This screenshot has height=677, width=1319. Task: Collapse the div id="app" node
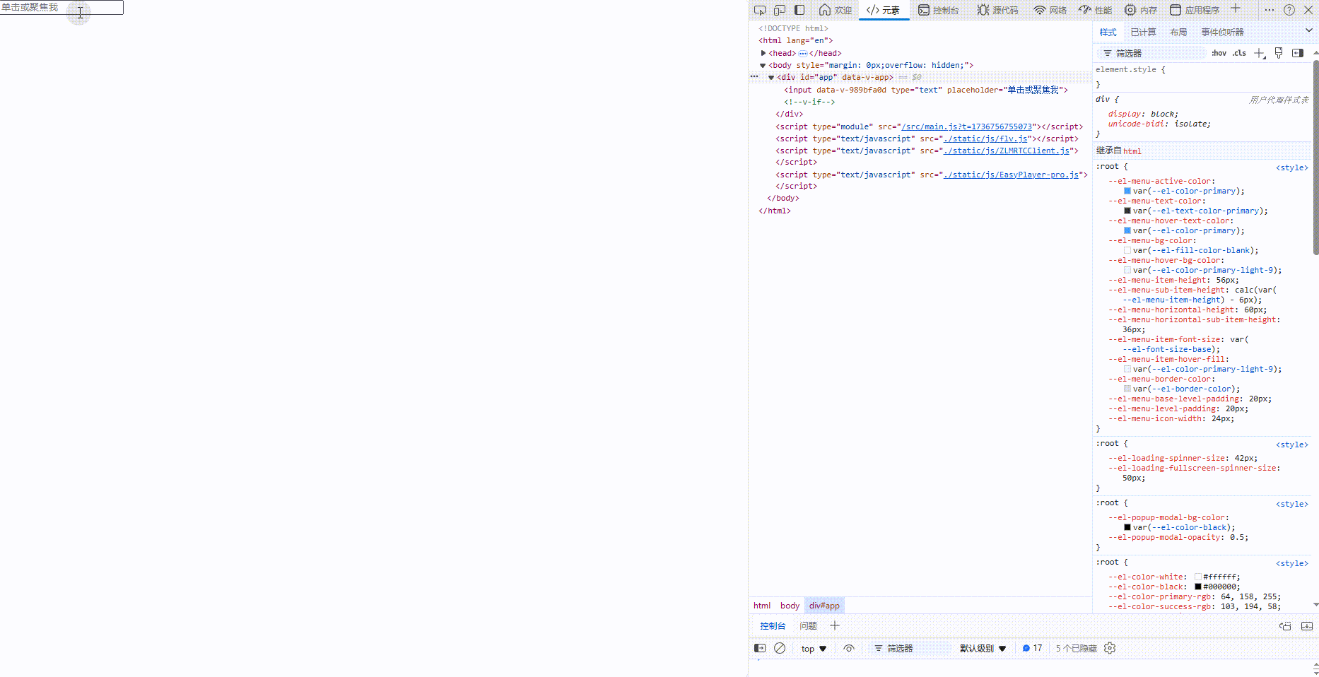tap(771, 78)
